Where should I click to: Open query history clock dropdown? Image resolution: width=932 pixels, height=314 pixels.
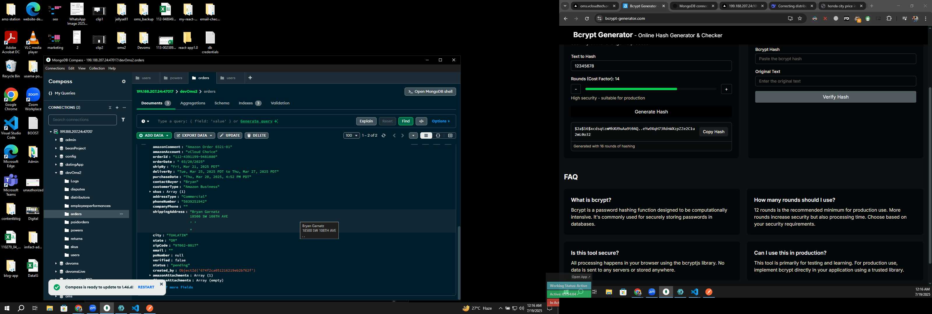(145, 122)
